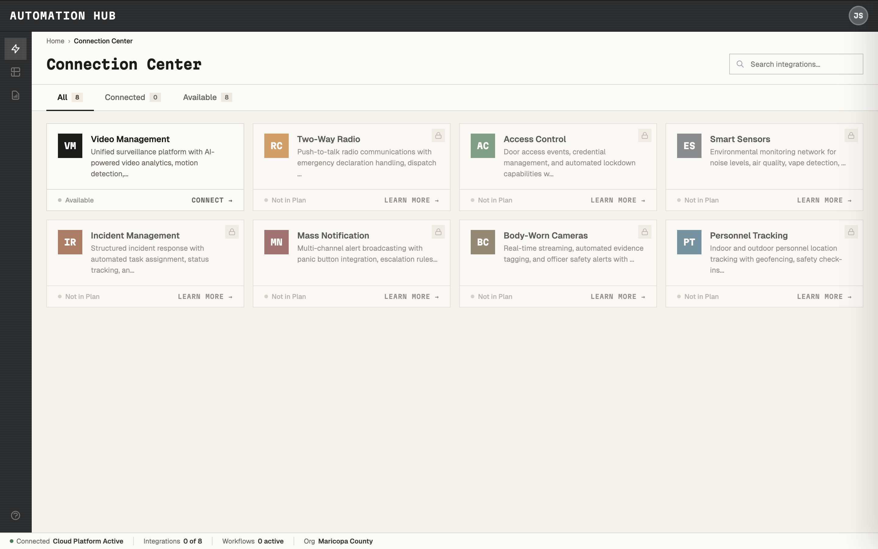This screenshot has width=878, height=549.
Task: Click the lock icon on Incident Management
Action: [x=232, y=232]
